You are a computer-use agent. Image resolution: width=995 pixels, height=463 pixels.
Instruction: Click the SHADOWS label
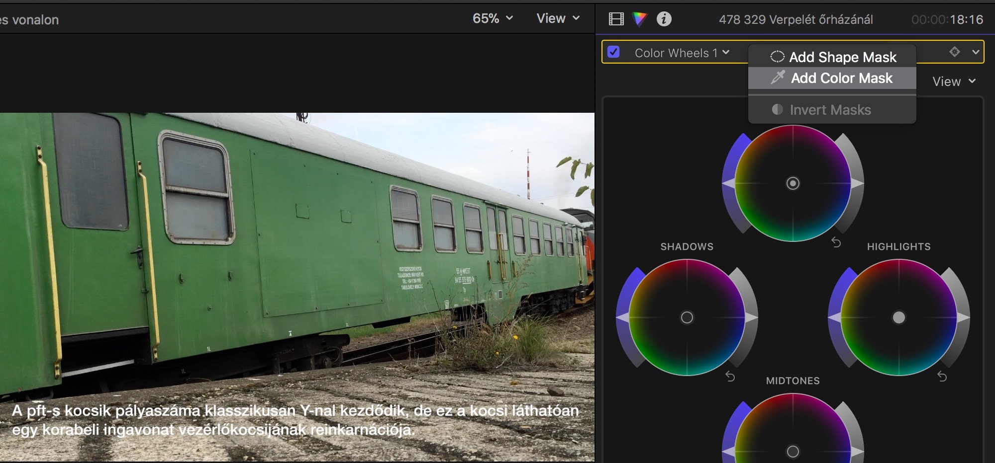[x=687, y=246]
